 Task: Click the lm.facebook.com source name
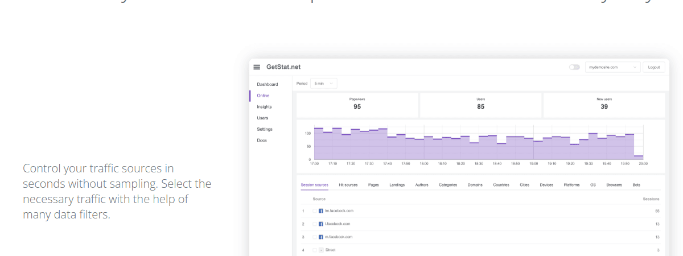(x=339, y=211)
